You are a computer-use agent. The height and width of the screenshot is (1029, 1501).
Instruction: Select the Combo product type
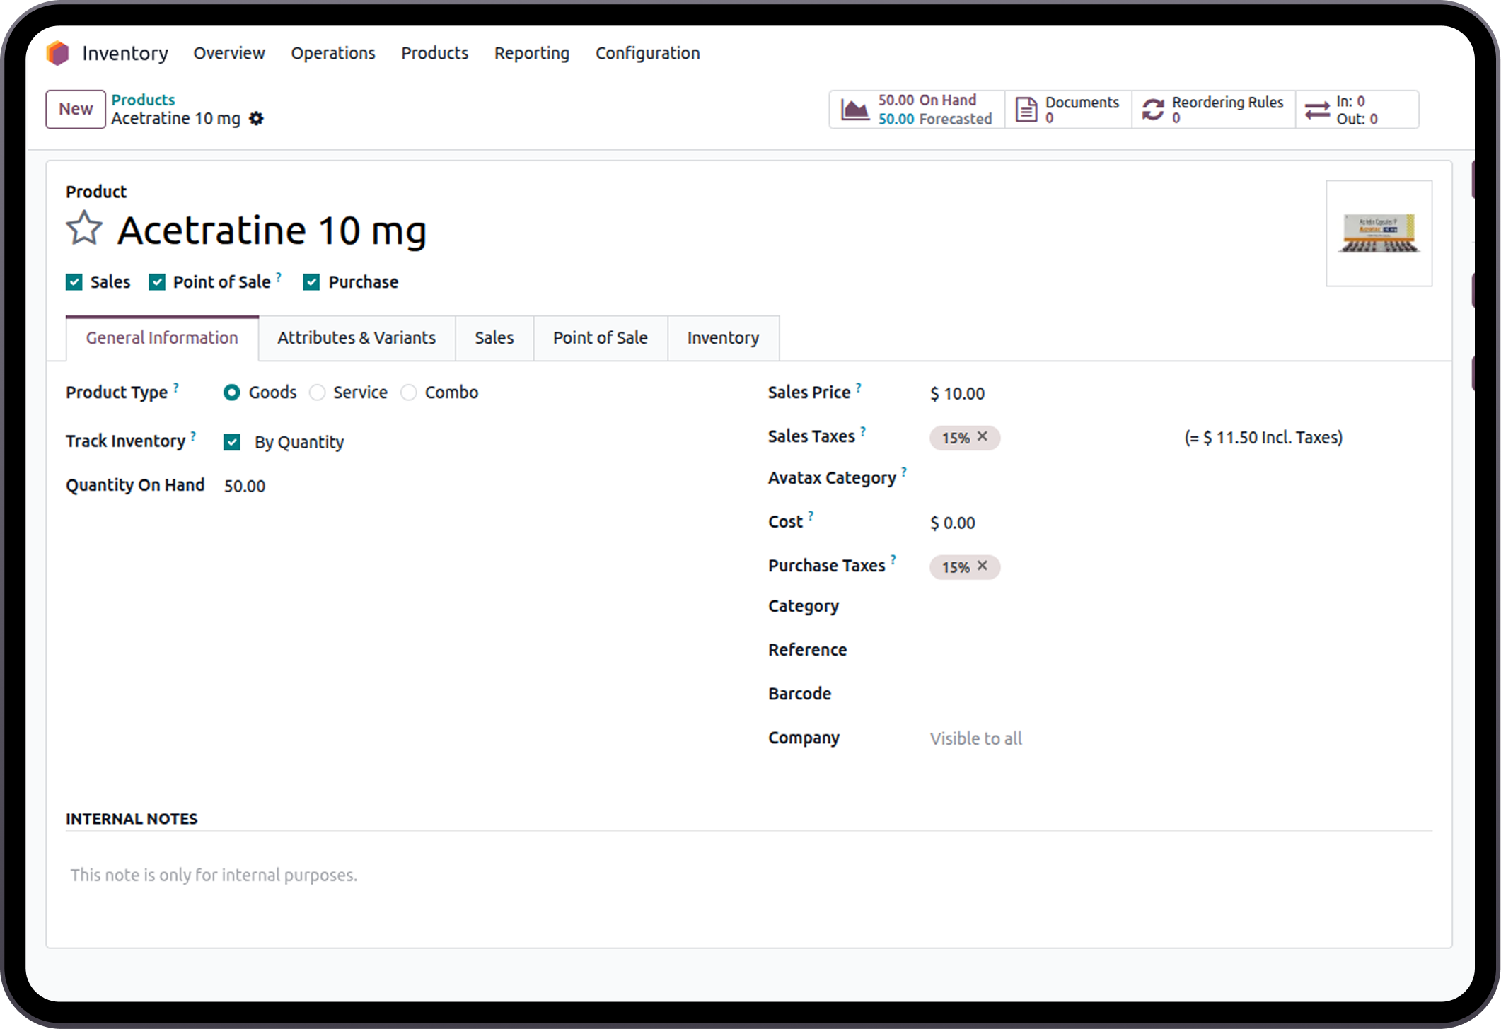(409, 393)
